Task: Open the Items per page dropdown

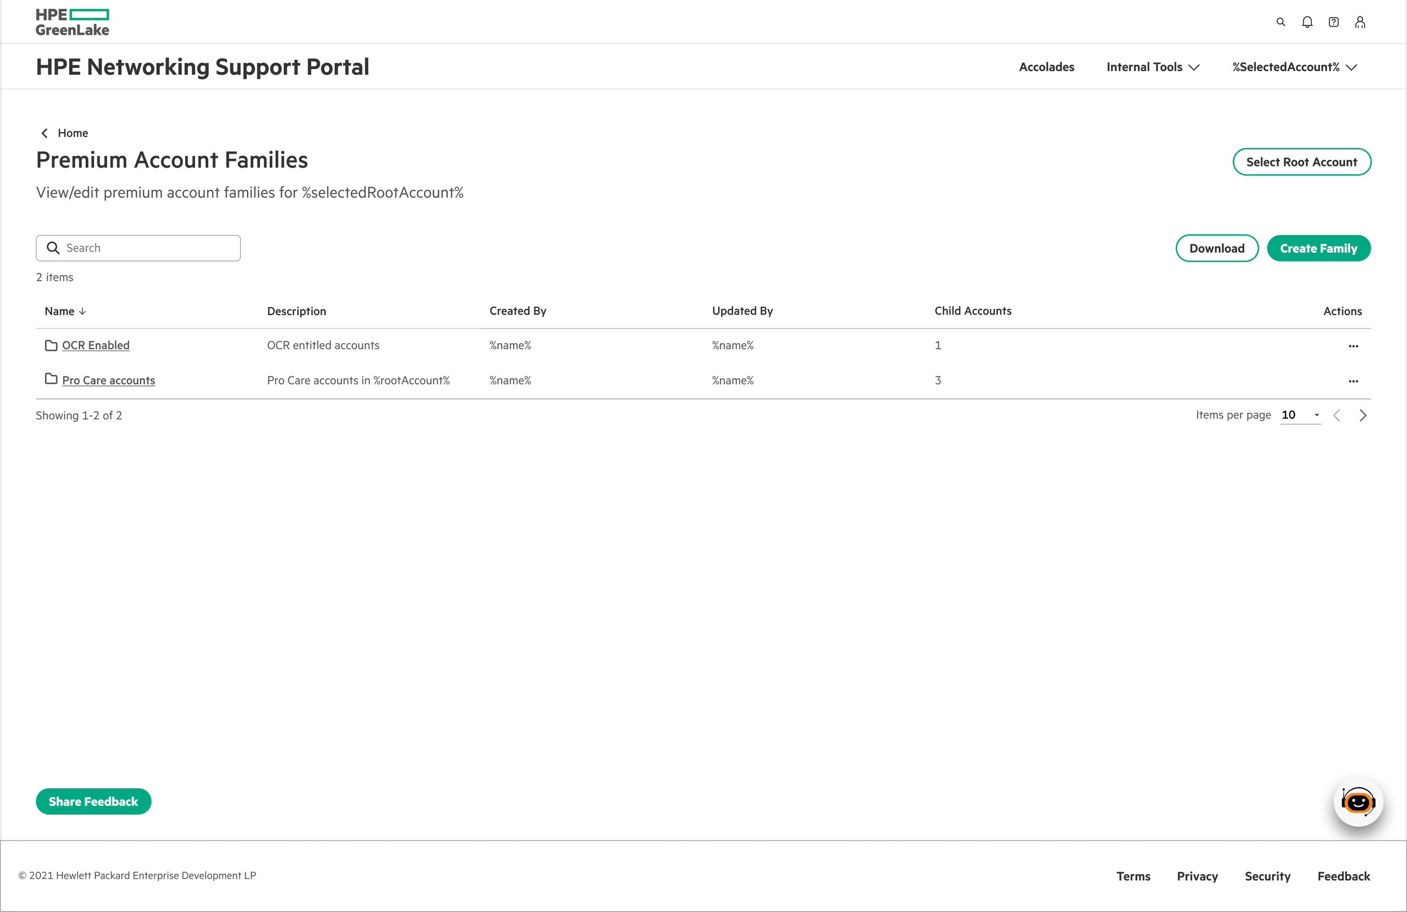Action: click(1300, 415)
